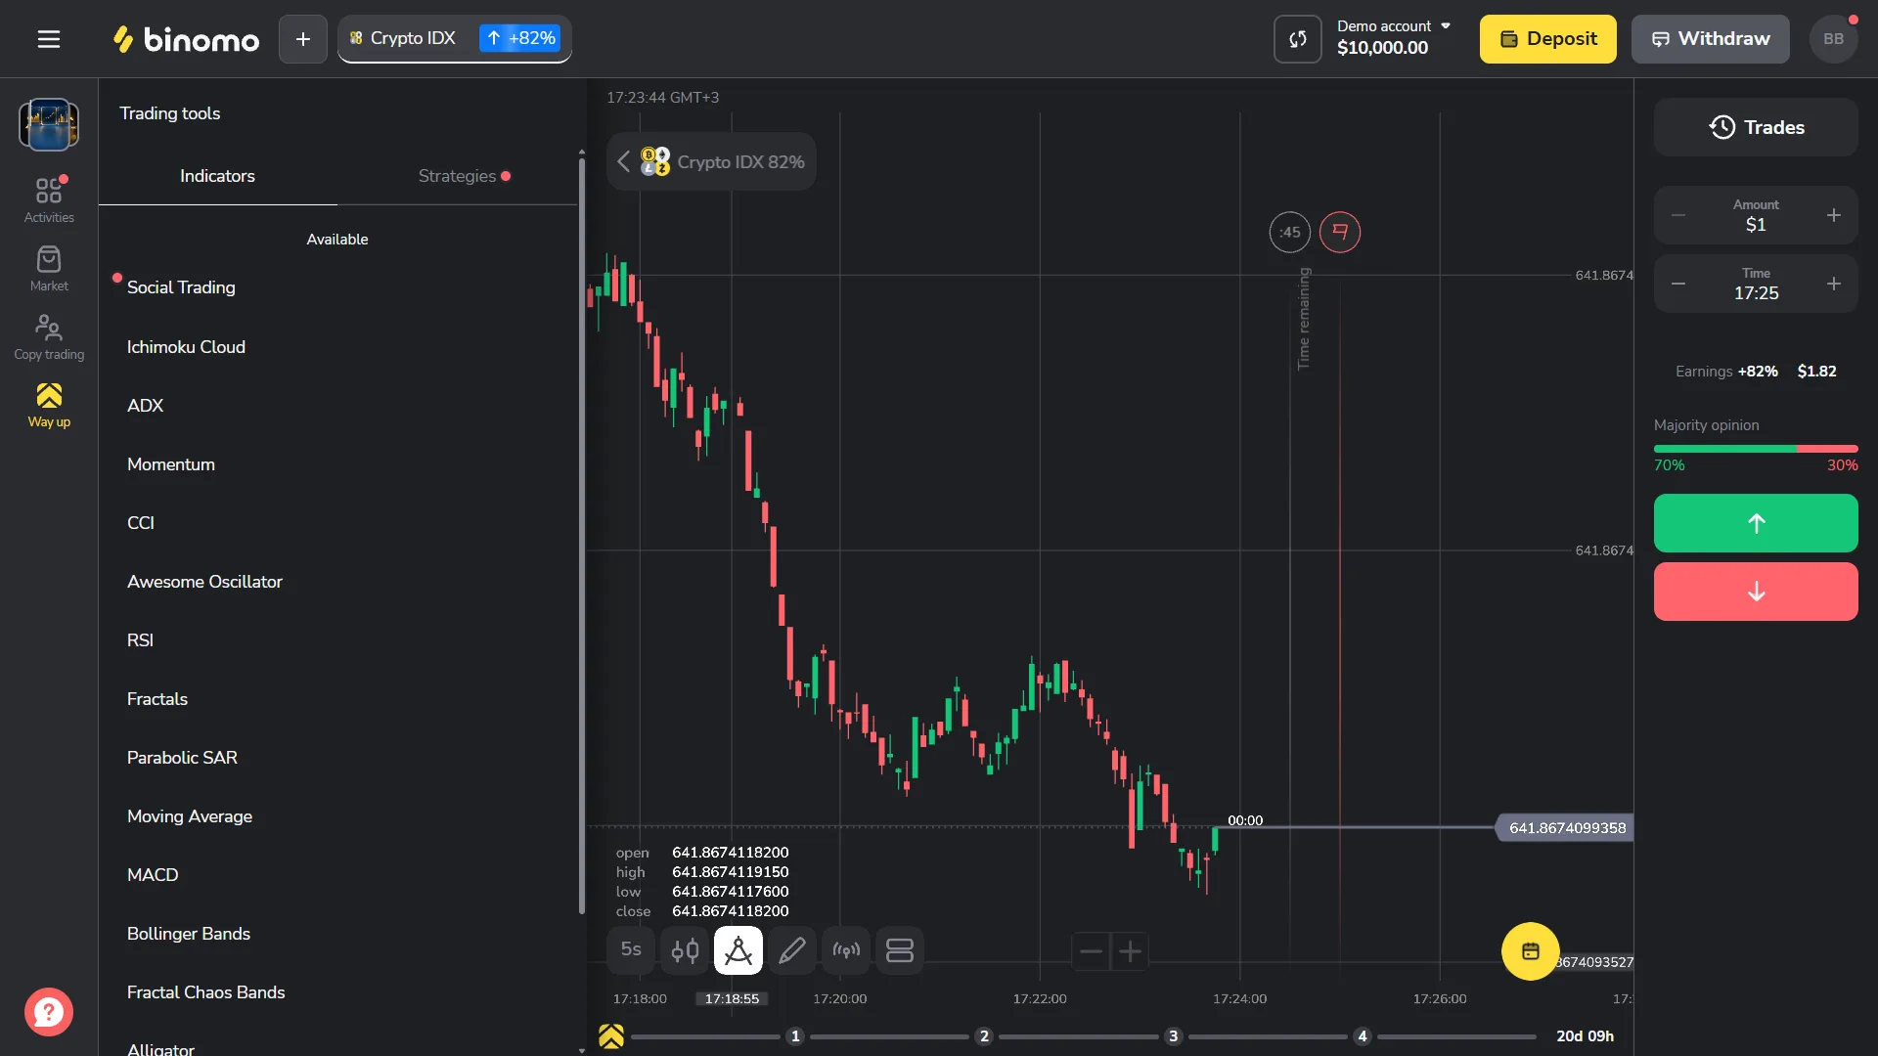Open the Activities sidebar panel
Viewport: 1878px width, 1056px height.
pos(49,199)
